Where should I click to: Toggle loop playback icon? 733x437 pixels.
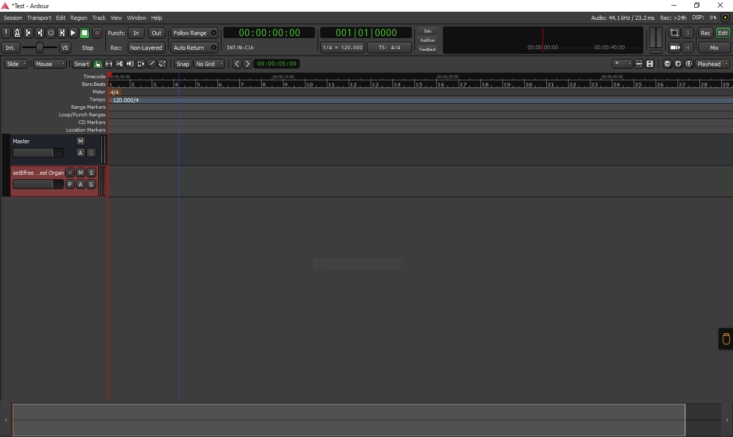coord(51,33)
